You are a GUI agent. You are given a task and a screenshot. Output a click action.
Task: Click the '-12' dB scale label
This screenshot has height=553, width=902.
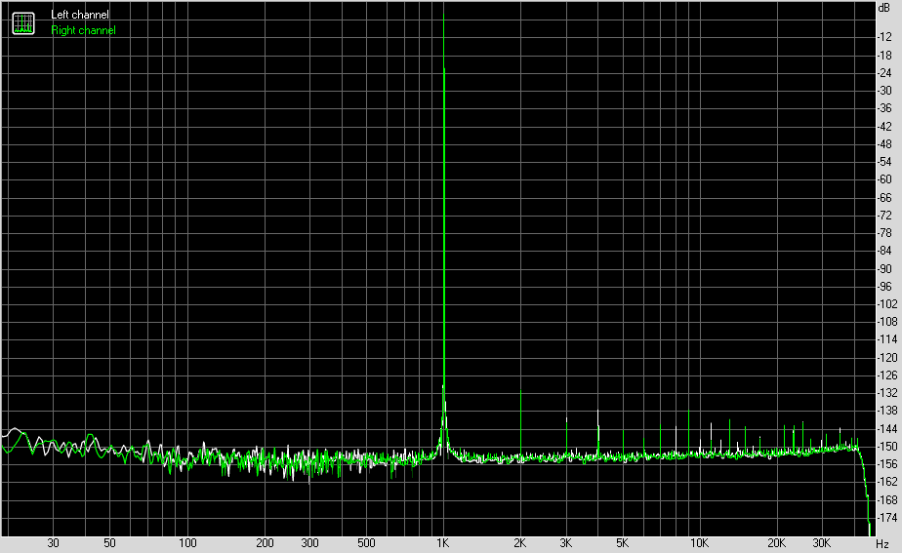click(884, 37)
